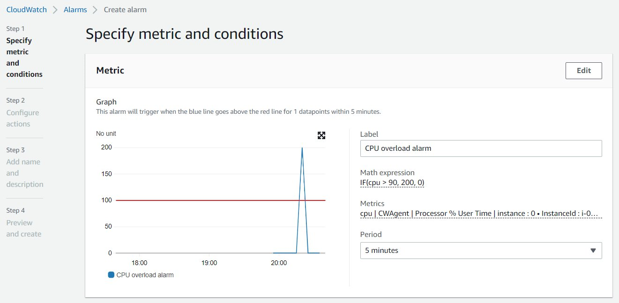Click the blue legend swatch for CPU overload alarm

point(110,275)
